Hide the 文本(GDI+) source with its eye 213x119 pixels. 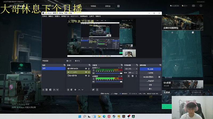point(86,72)
